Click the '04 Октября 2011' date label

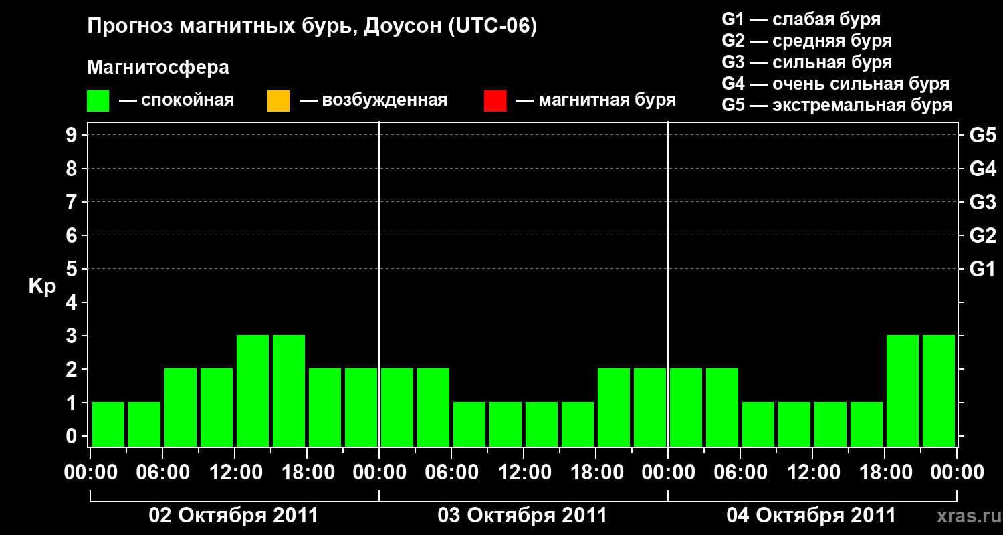coord(811,516)
